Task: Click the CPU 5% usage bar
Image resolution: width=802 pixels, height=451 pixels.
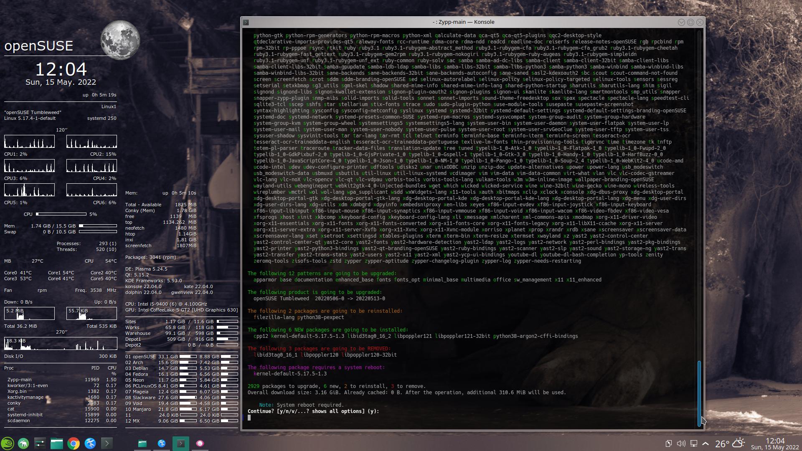Action: pos(61,214)
